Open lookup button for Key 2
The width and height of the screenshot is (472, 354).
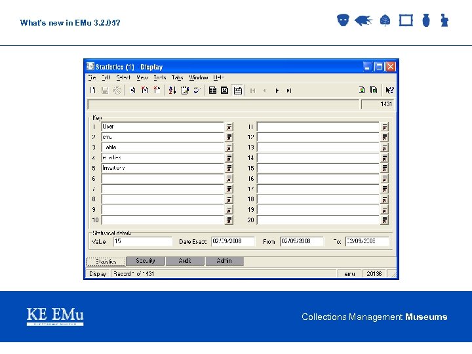click(229, 137)
